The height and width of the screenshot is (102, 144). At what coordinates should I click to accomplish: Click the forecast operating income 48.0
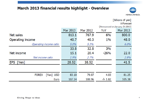click(x=127, y=40)
